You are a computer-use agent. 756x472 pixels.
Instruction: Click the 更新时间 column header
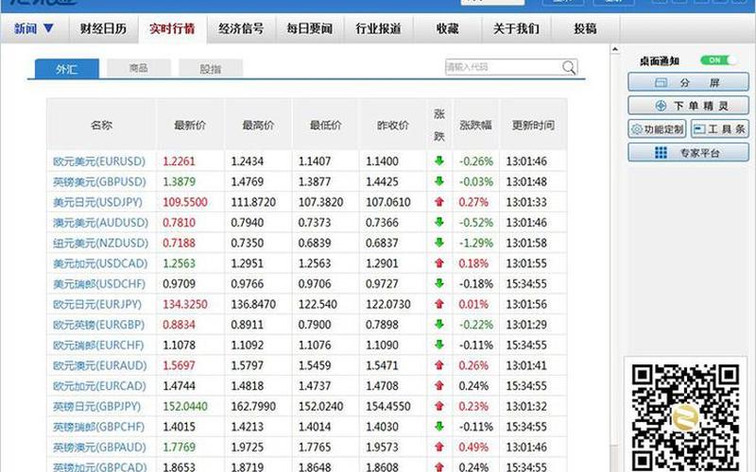tap(533, 126)
